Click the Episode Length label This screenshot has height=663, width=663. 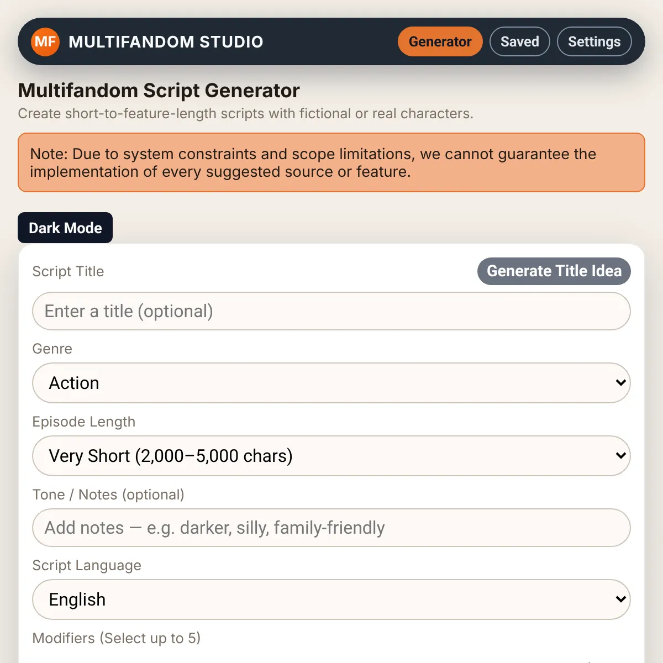point(84,422)
